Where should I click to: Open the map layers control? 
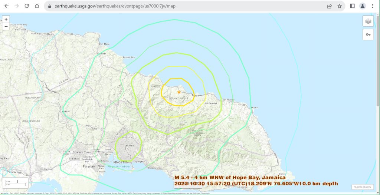pos(368,21)
